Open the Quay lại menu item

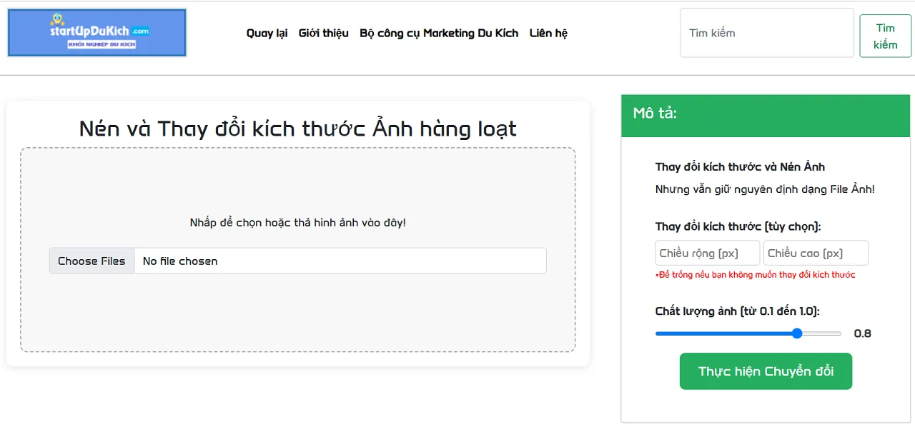267,33
